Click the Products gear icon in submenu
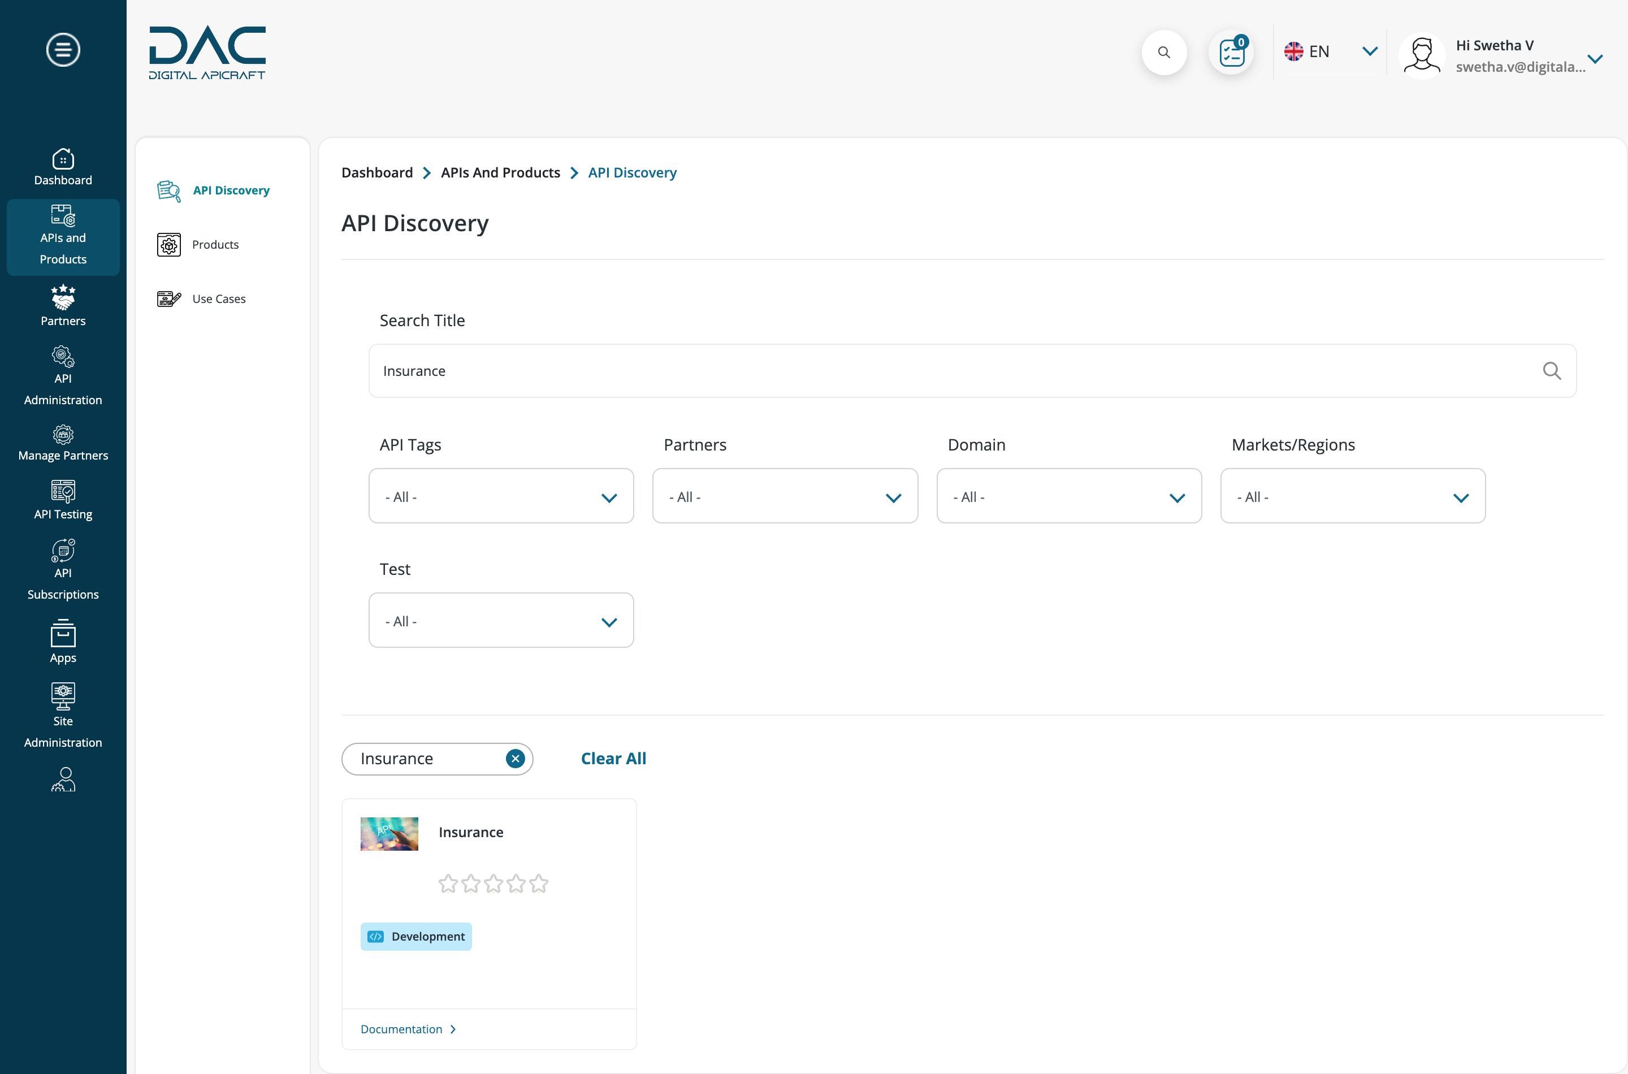 pos(168,245)
